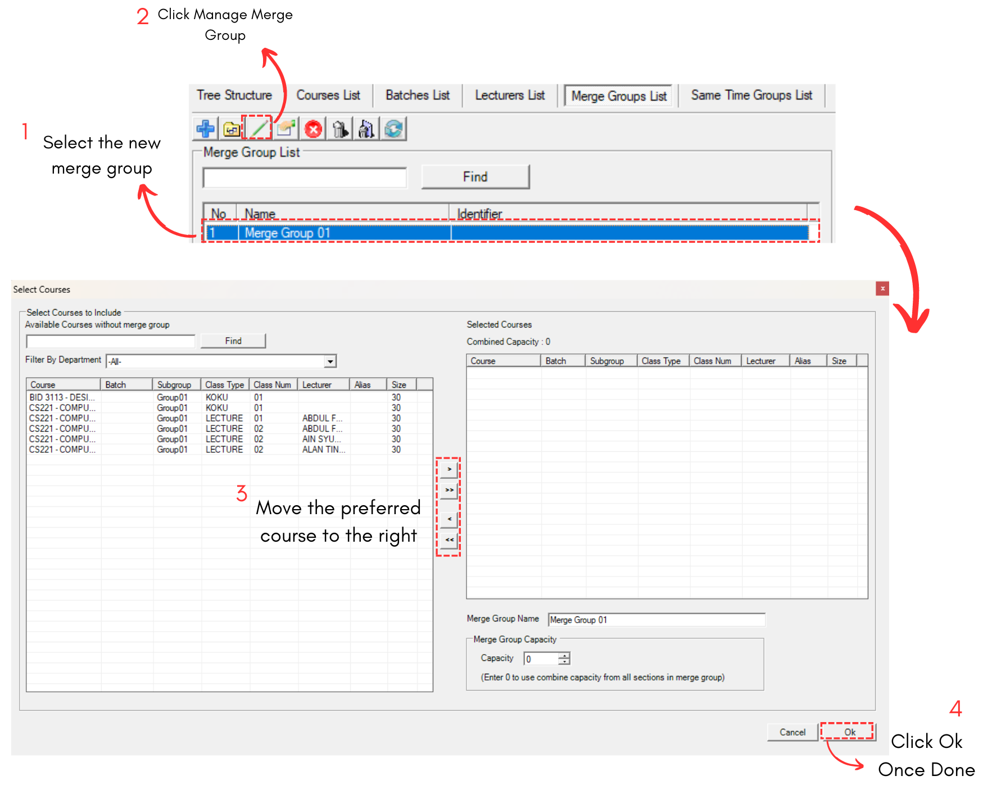The height and width of the screenshot is (785, 983).
Task: Decrease Capacity with the spinner down arrow
Action: point(564,661)
